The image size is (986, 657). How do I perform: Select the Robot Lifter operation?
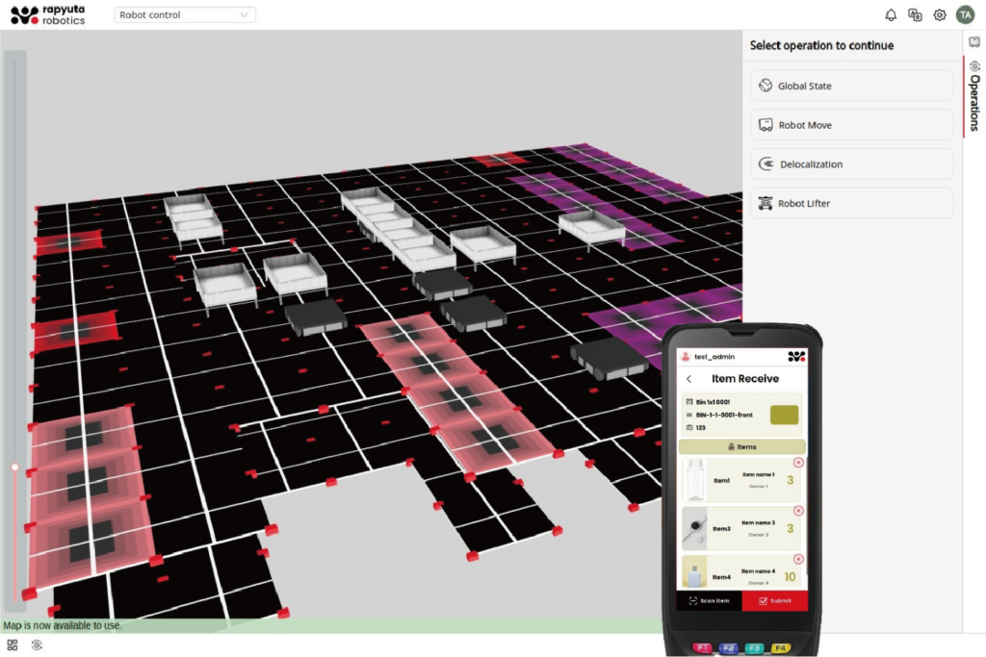point(851,204)
